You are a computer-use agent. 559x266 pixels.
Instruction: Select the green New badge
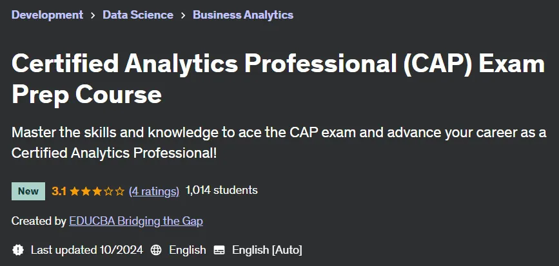pos(28,191)
